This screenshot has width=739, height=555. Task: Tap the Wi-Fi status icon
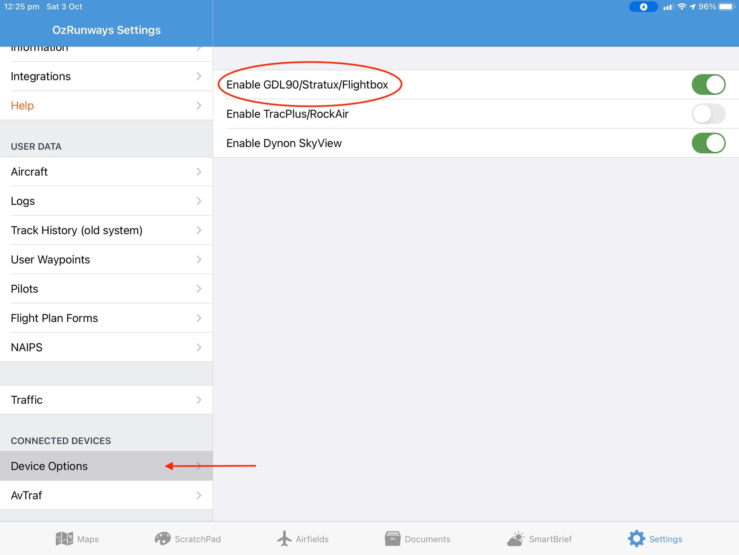(x=682, y=7)
